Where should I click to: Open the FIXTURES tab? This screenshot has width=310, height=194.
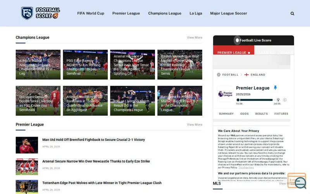[281, 114]
